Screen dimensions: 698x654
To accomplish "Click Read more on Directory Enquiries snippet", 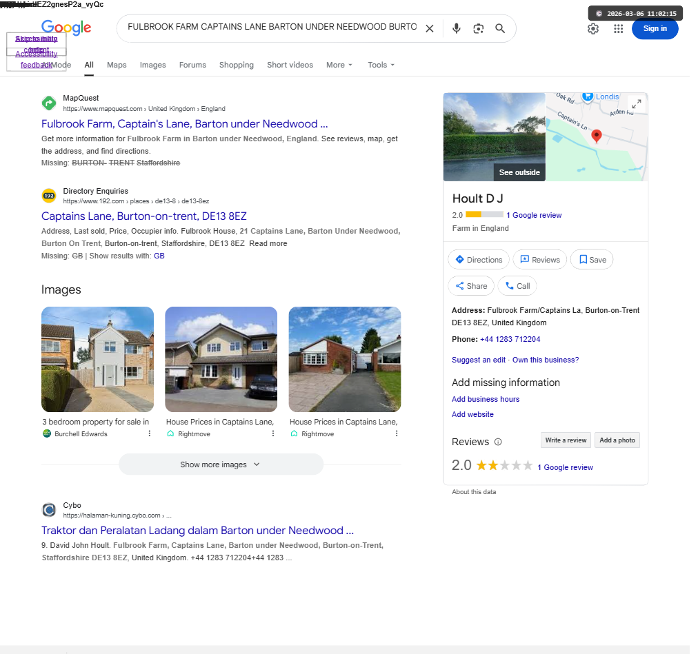I will tap(268, 243).
